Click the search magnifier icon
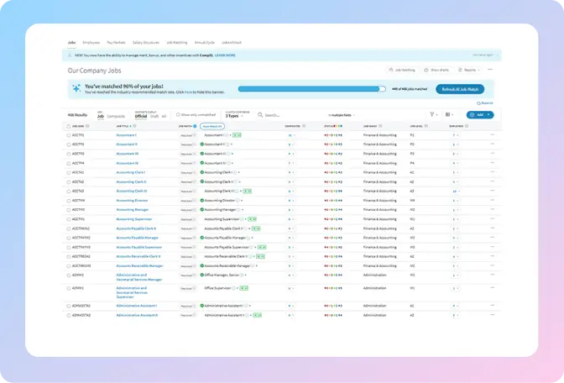 261,114
